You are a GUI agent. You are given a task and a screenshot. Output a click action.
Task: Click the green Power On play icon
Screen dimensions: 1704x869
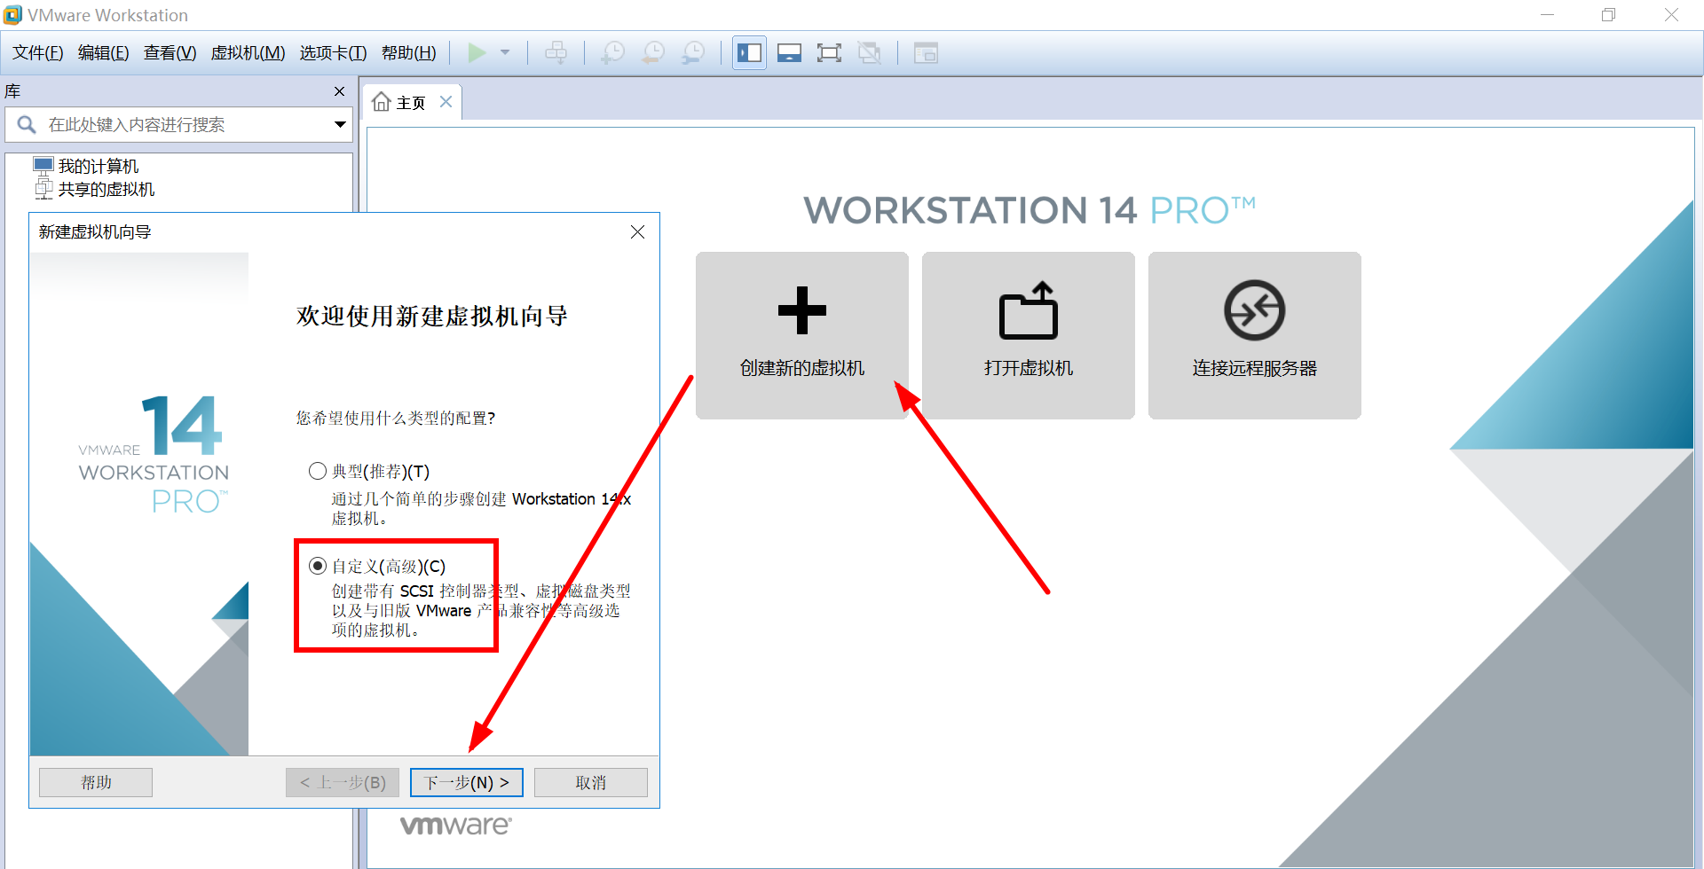pos(477,53)
